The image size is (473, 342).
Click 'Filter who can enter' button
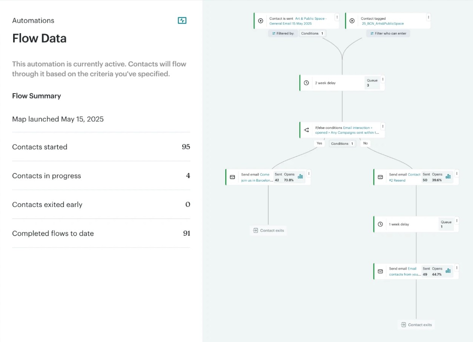(388, 34)
